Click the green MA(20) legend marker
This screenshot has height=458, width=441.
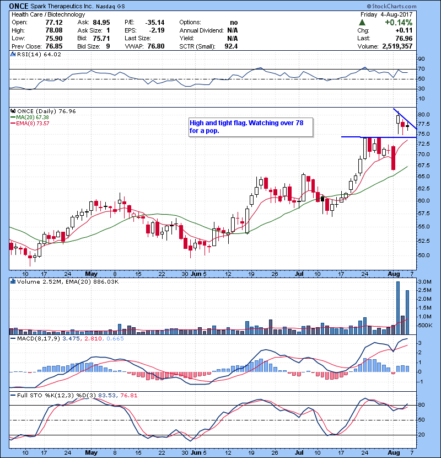[13, 117]
